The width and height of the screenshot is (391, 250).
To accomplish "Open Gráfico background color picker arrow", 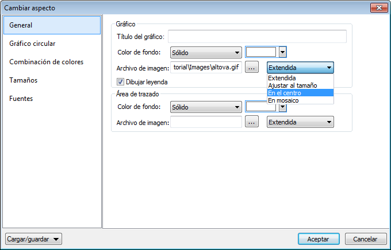I will pos(282,52).
